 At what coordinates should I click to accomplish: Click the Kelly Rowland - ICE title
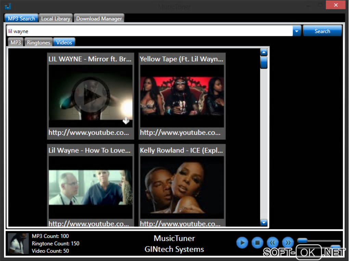coord(181,150)
